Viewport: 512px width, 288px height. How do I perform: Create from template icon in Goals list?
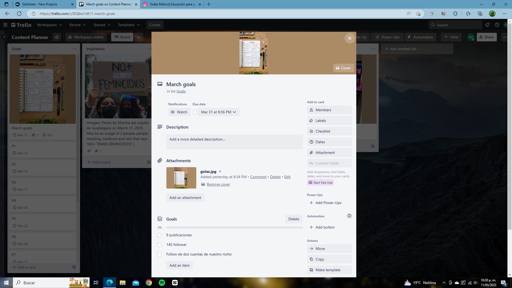point(74,267)
